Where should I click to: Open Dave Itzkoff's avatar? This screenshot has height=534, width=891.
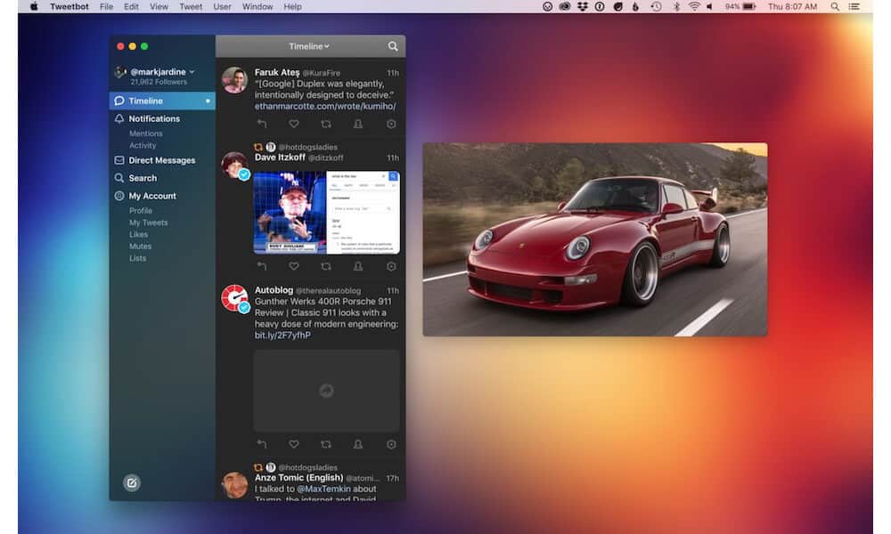(x=234, y=166)
